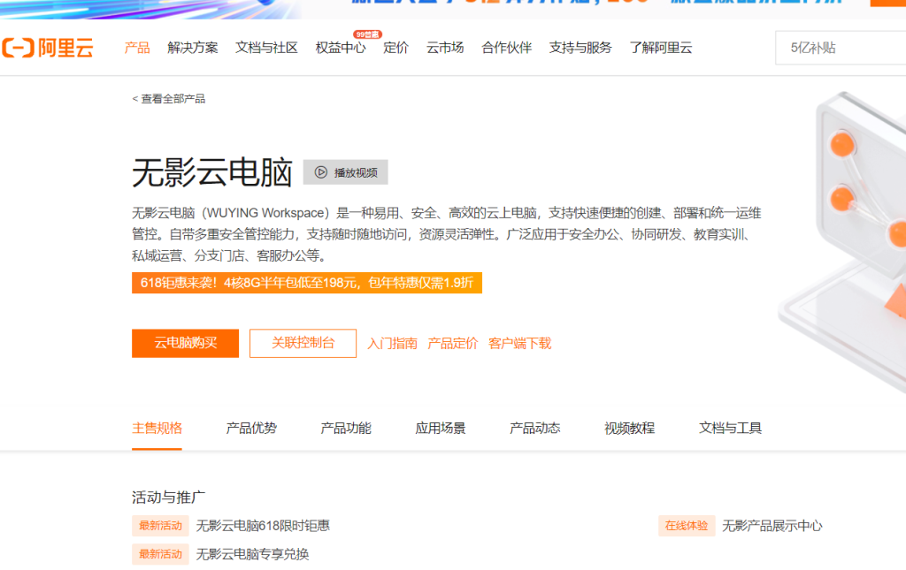Open the 产品定价 link
This screenshot has height=570, width=906.
452,344
